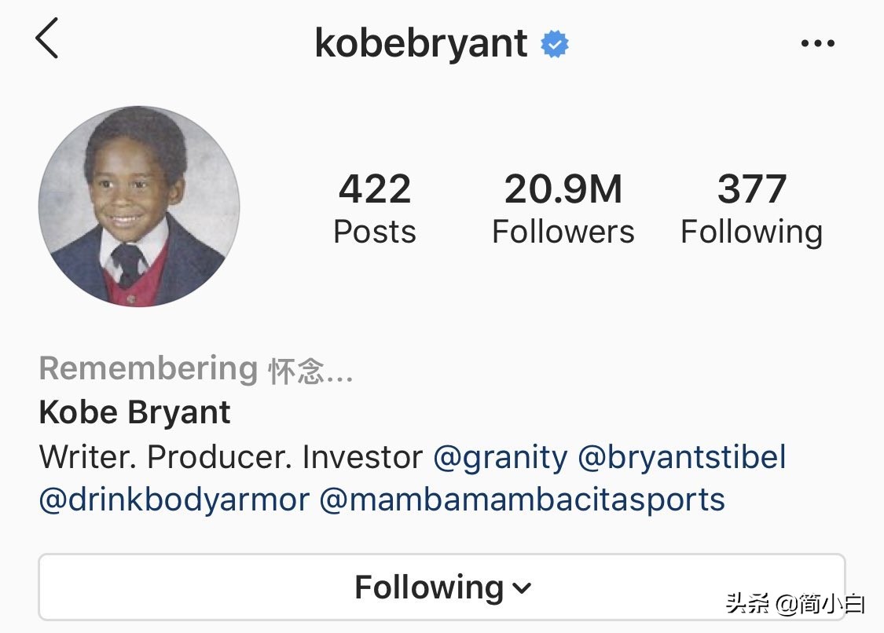This screenshot has height=633, width=884.
Task: Click the 头条 @简小白 watermark
Action: point(795,605)
